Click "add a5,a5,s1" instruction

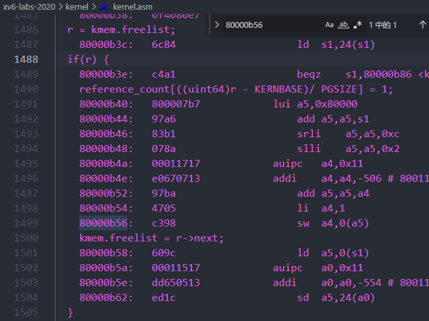coord(333,119)
